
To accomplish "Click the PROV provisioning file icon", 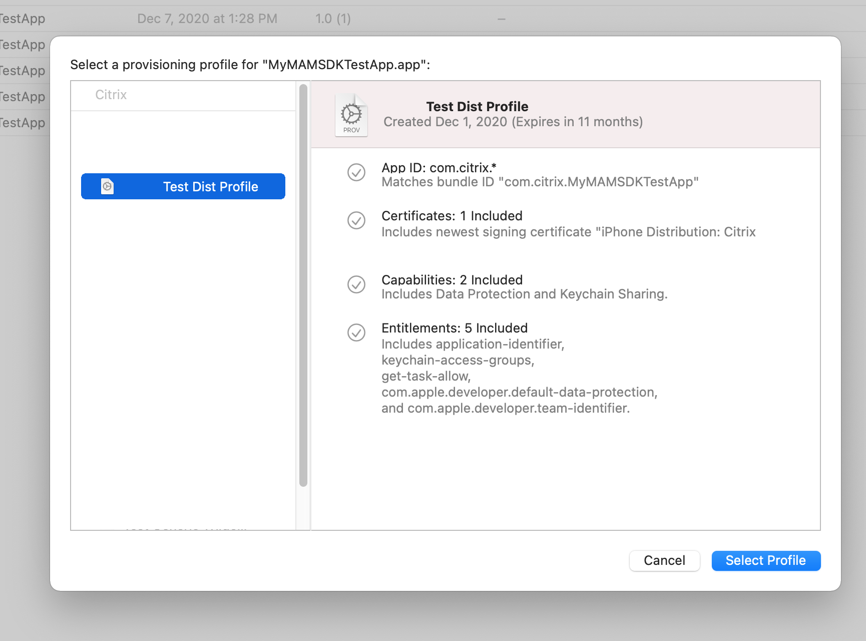I will click(x=351, y=115).
